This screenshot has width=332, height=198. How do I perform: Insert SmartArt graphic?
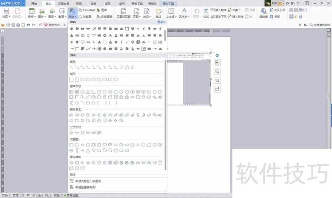pos(87,10)
